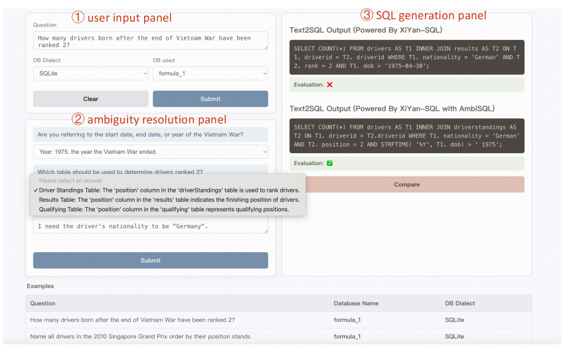Click the Compare button

pyautogui.click(x=406, y=184)
